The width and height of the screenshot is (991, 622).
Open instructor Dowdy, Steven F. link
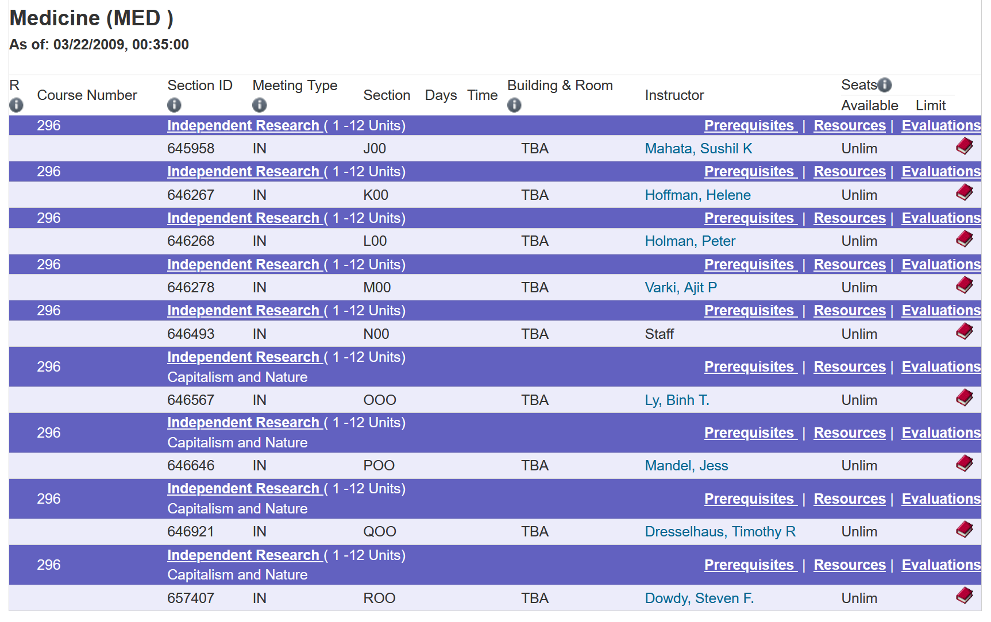[699, 598]
